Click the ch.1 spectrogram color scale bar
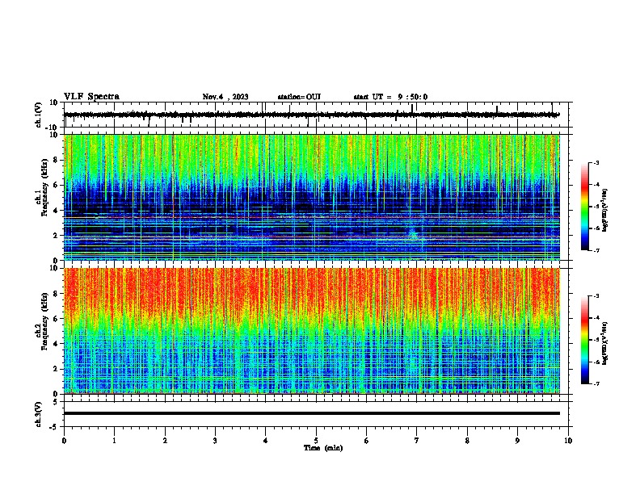Image resolution: width=640 pixels, height=494 pixels. 585,207
